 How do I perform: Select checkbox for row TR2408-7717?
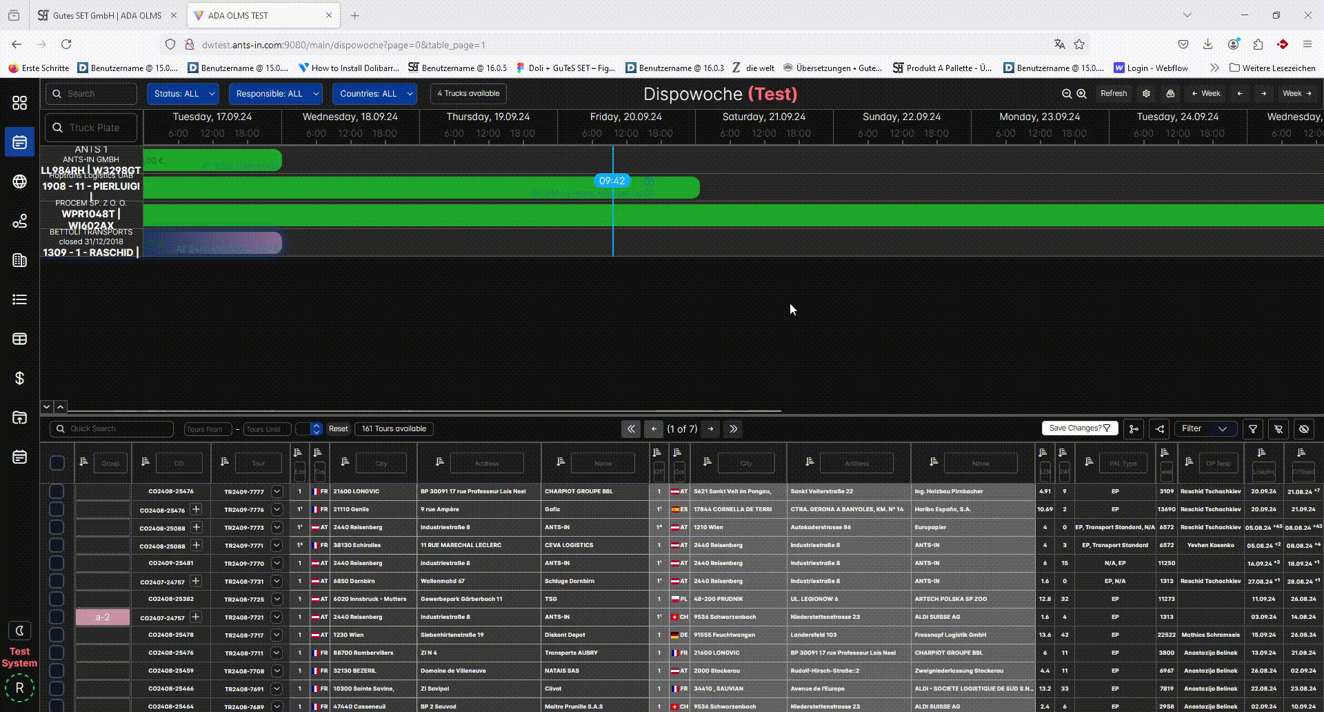57,635
